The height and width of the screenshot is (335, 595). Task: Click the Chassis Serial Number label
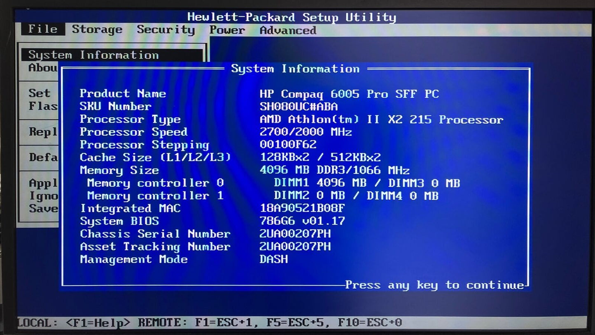[155, 234]
